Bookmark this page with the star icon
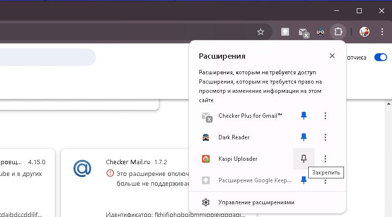The height and width of the screenshot is (217, 392). pyautogui.click(x=261, y=32)
